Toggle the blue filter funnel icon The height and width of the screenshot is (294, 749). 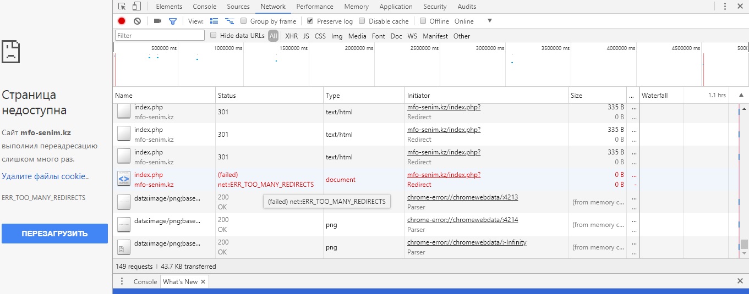[x=173, y=21]
